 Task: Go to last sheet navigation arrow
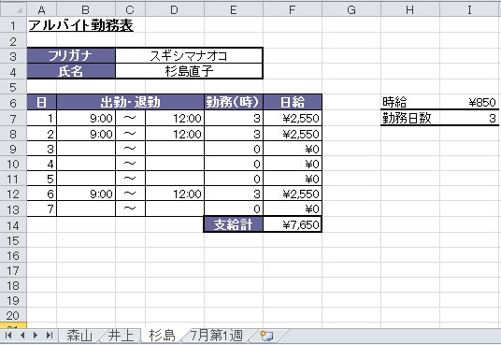(50, 335)
